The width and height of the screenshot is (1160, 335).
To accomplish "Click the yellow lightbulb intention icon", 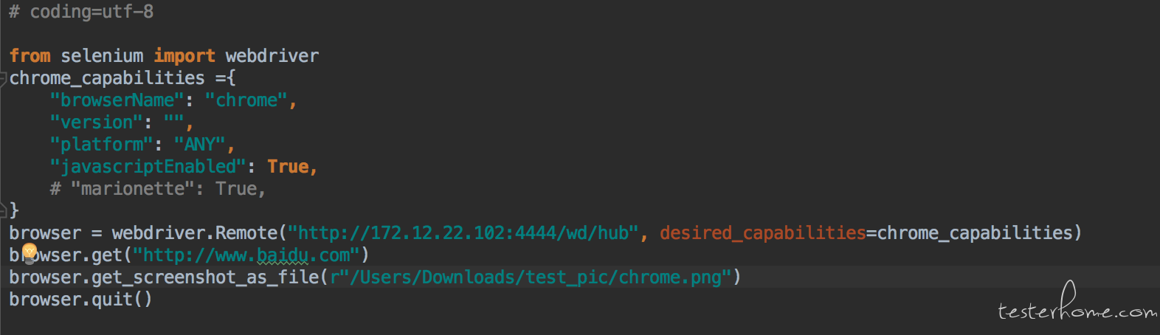I will pos(30,254).
